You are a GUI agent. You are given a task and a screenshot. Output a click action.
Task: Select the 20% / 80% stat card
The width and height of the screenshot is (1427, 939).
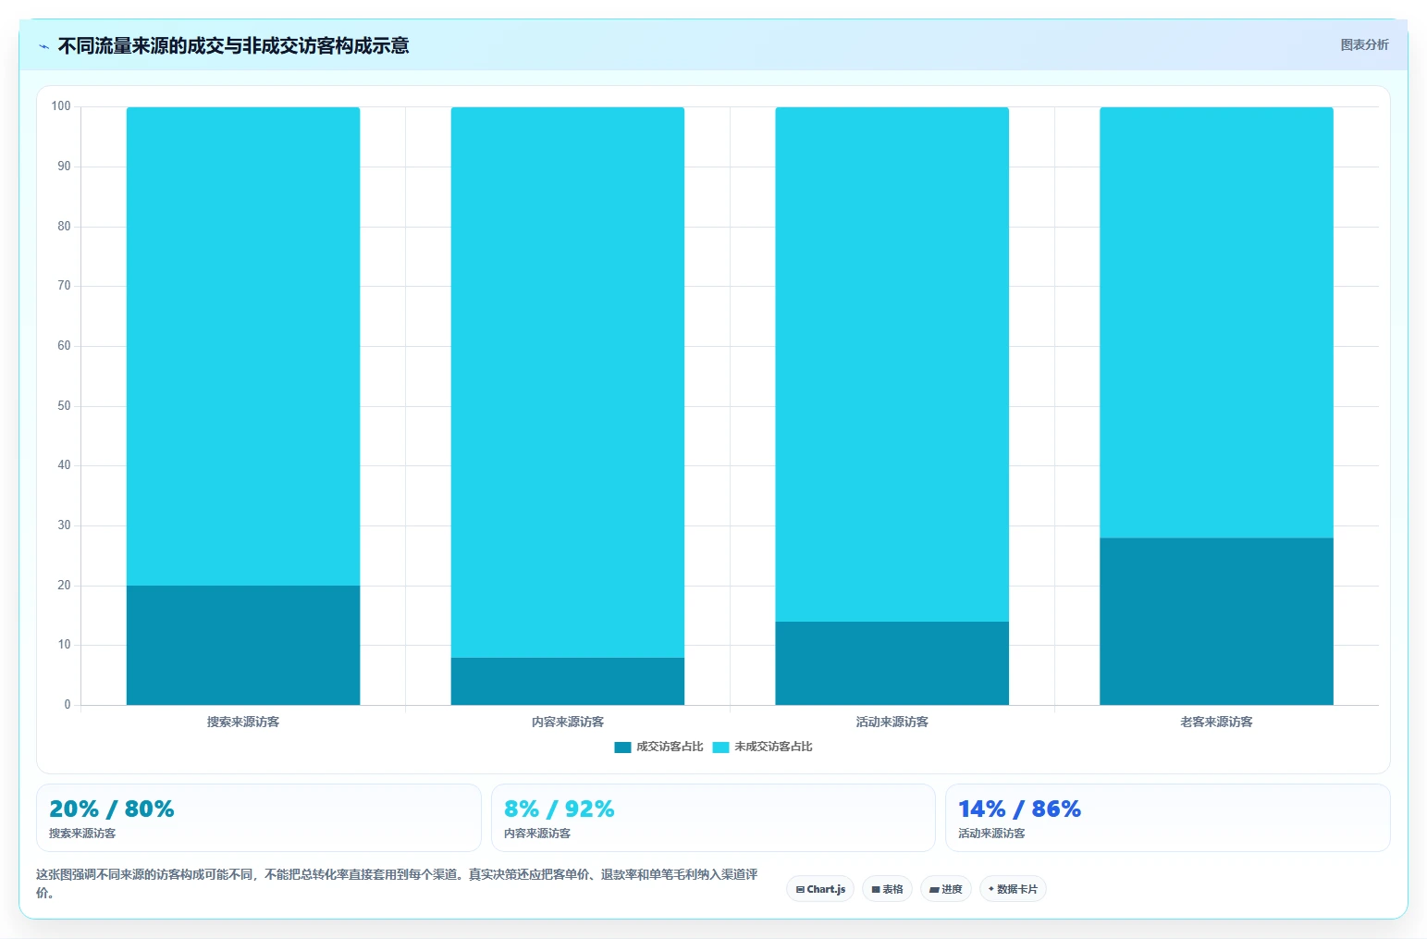pos(259,818)
